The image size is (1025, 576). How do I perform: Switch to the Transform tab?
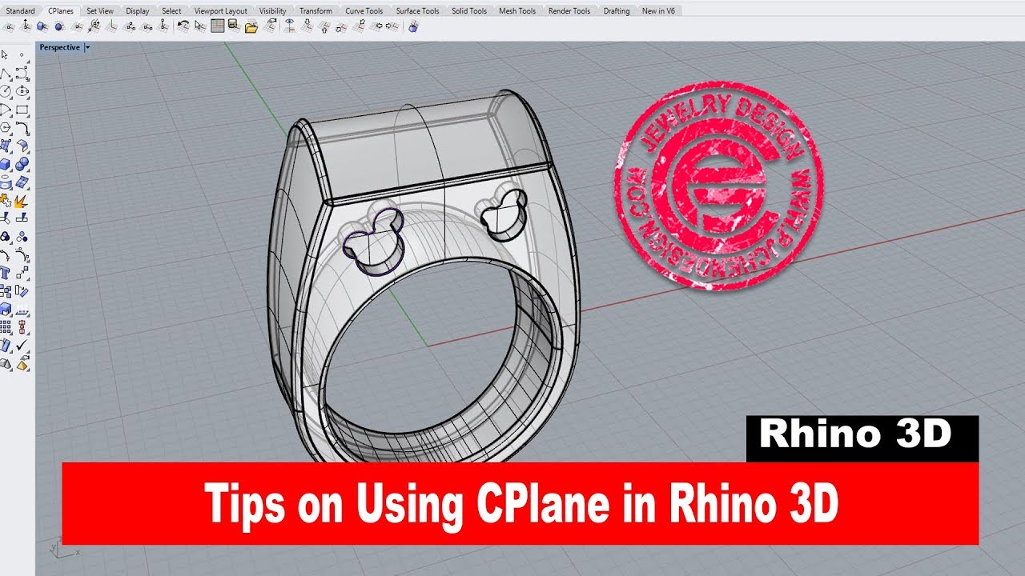(316, 11)
